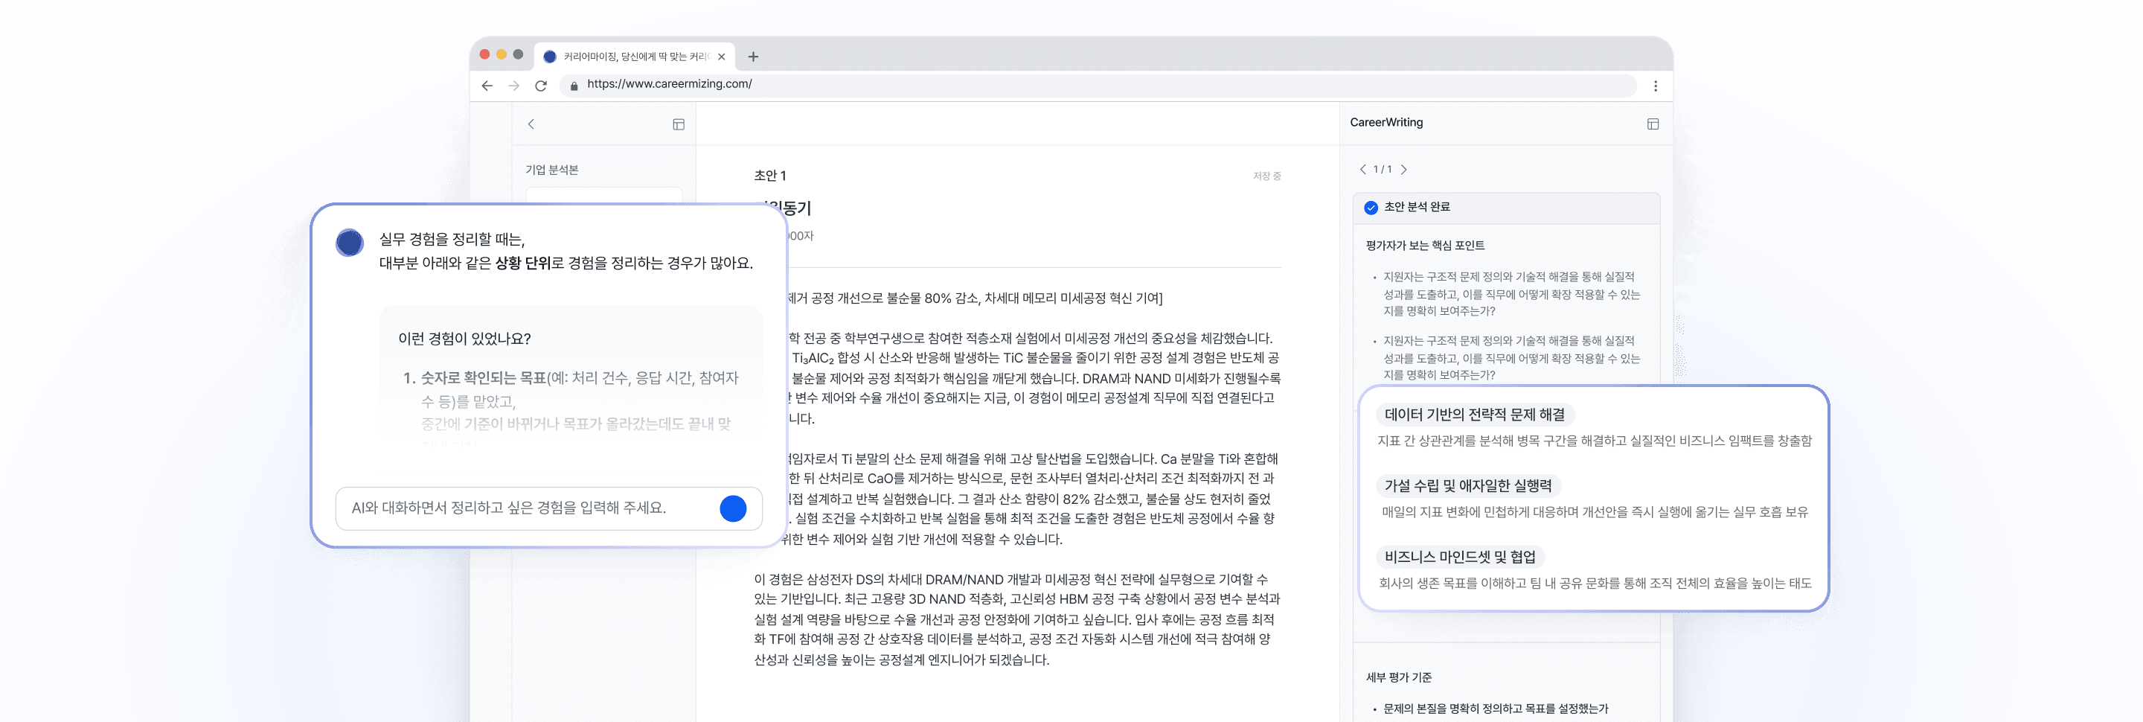Reload the careermizing.com page
The image size is (2143, 722).
point(542,85)
